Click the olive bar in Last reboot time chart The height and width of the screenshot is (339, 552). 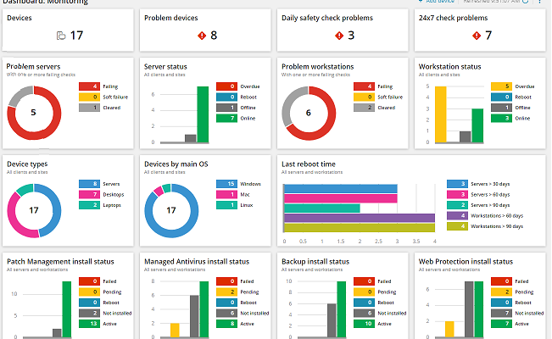coord(360,227)
